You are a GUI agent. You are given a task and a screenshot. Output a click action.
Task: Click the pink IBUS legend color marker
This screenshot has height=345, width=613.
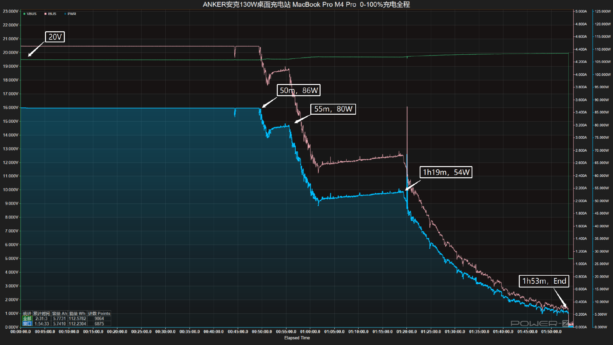45,14
